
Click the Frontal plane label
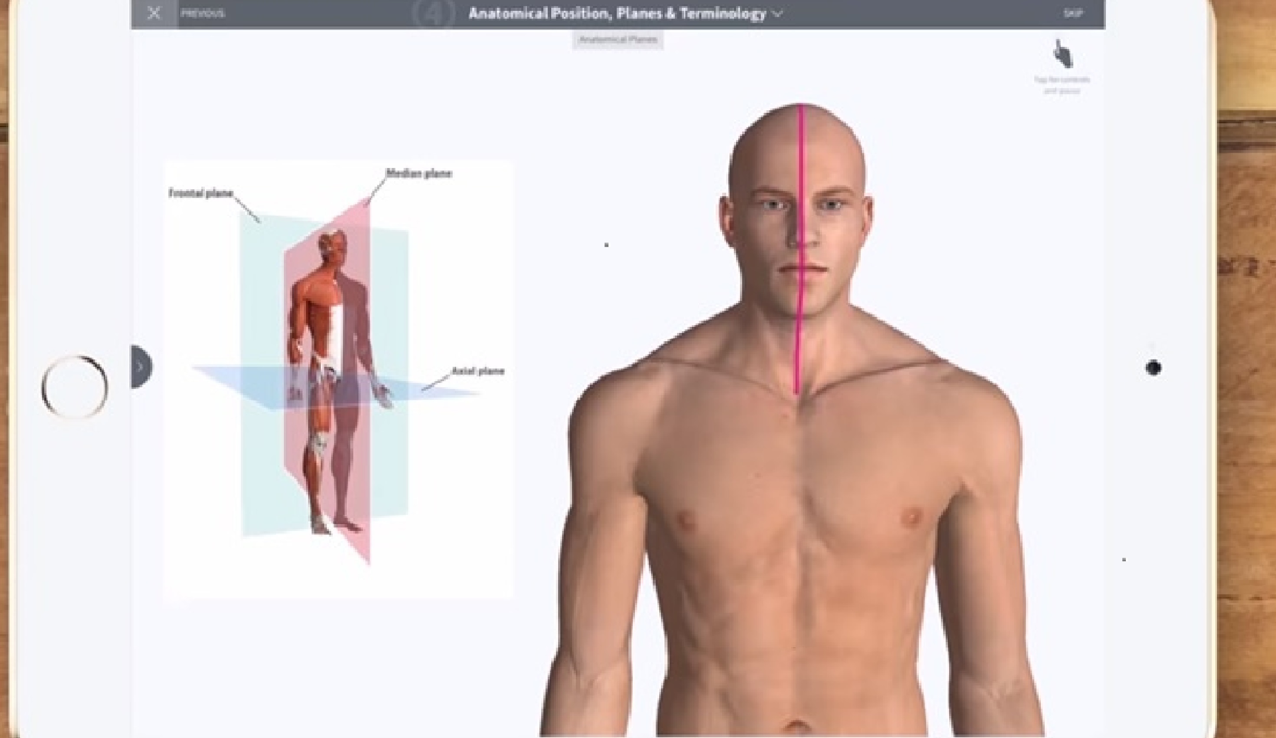[201, 193]
